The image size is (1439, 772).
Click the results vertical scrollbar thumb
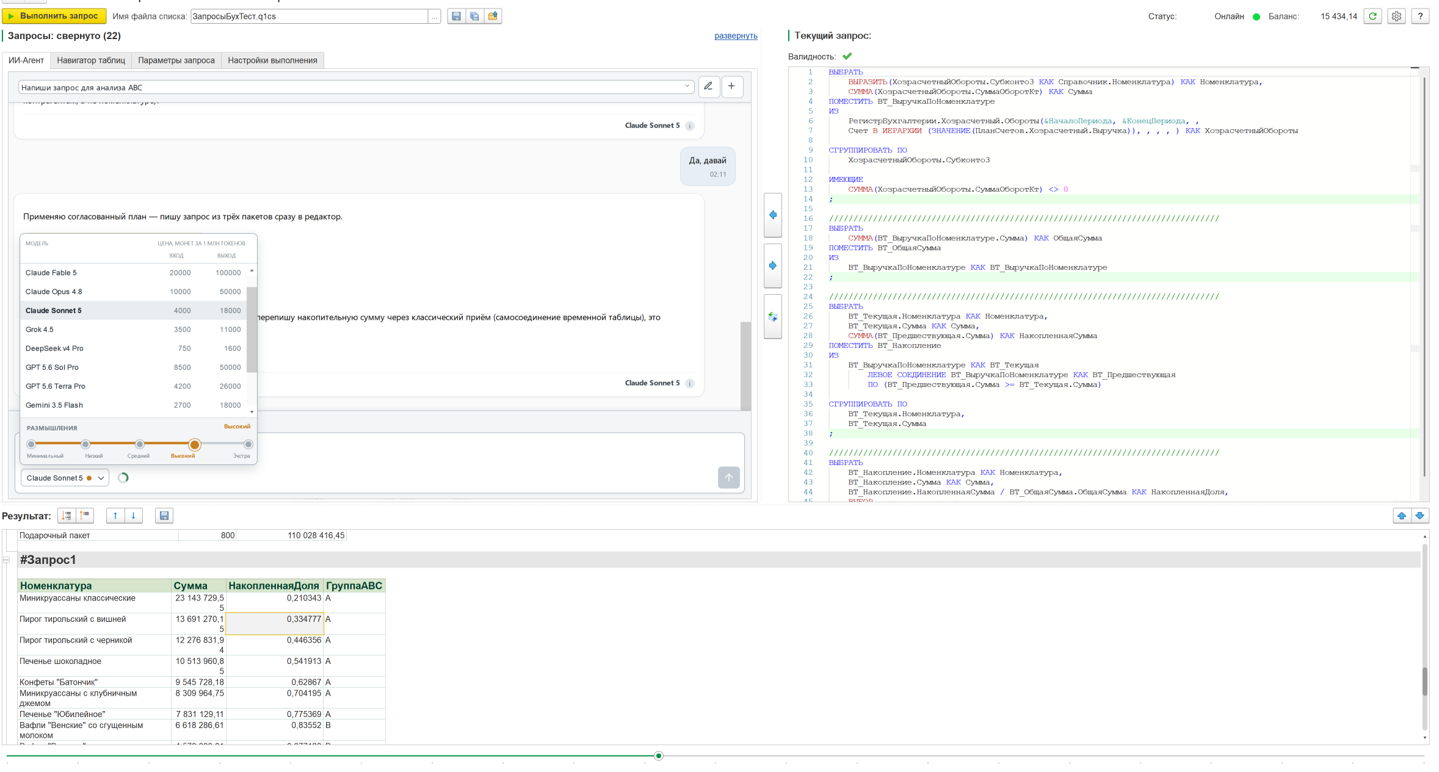pyautogui.click(x=1425, y=681)
